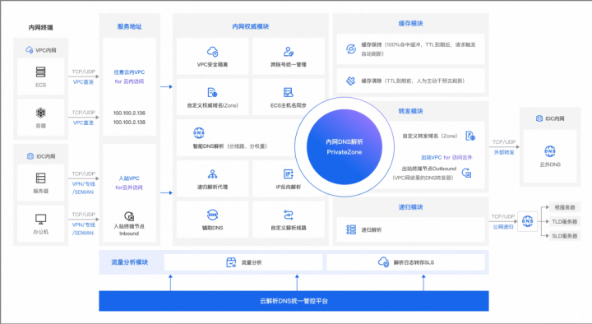The height and width of the screenshot is (324, 592).
Task: Click the VPC内网 cloud icon
Action: pyautogui.click(x=29, y=50)
